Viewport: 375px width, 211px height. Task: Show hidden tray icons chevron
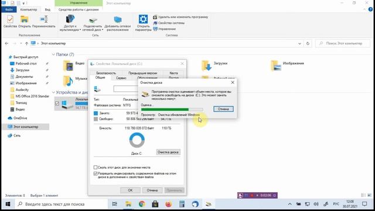click(289, 204)
